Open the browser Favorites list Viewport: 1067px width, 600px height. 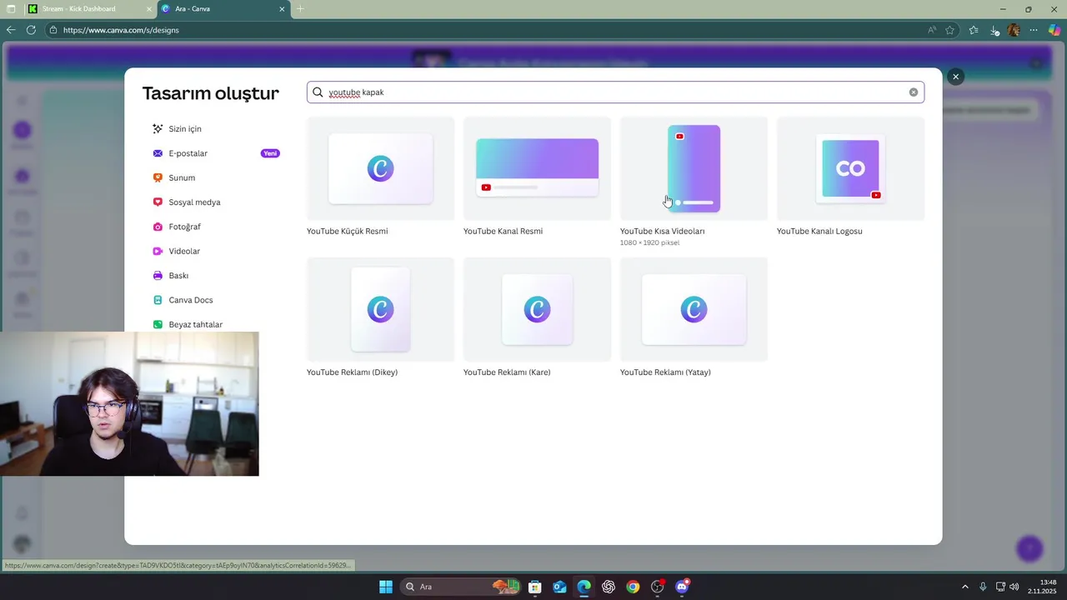974,30
